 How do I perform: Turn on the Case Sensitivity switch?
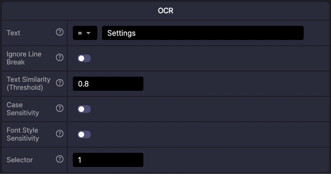(84, 109)
